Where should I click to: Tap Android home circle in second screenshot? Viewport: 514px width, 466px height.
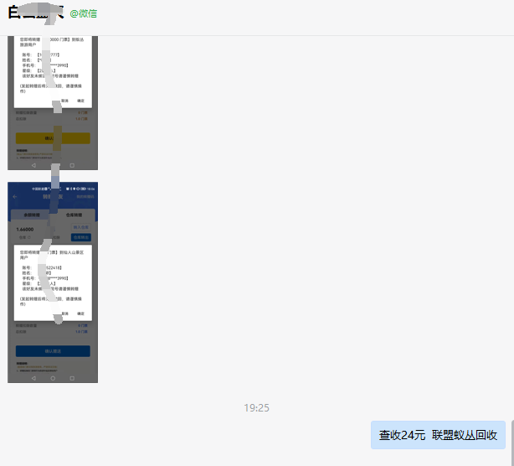(x=53, y=378)
